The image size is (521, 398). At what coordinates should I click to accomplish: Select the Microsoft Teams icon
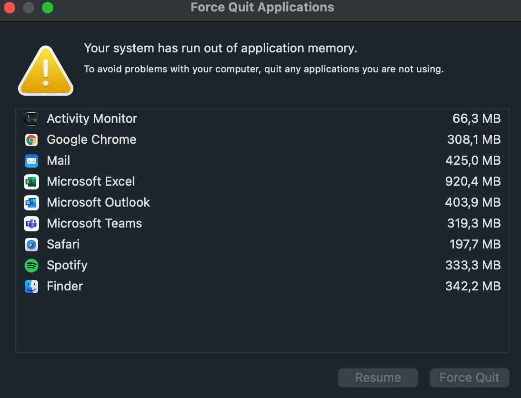point(31,224)
